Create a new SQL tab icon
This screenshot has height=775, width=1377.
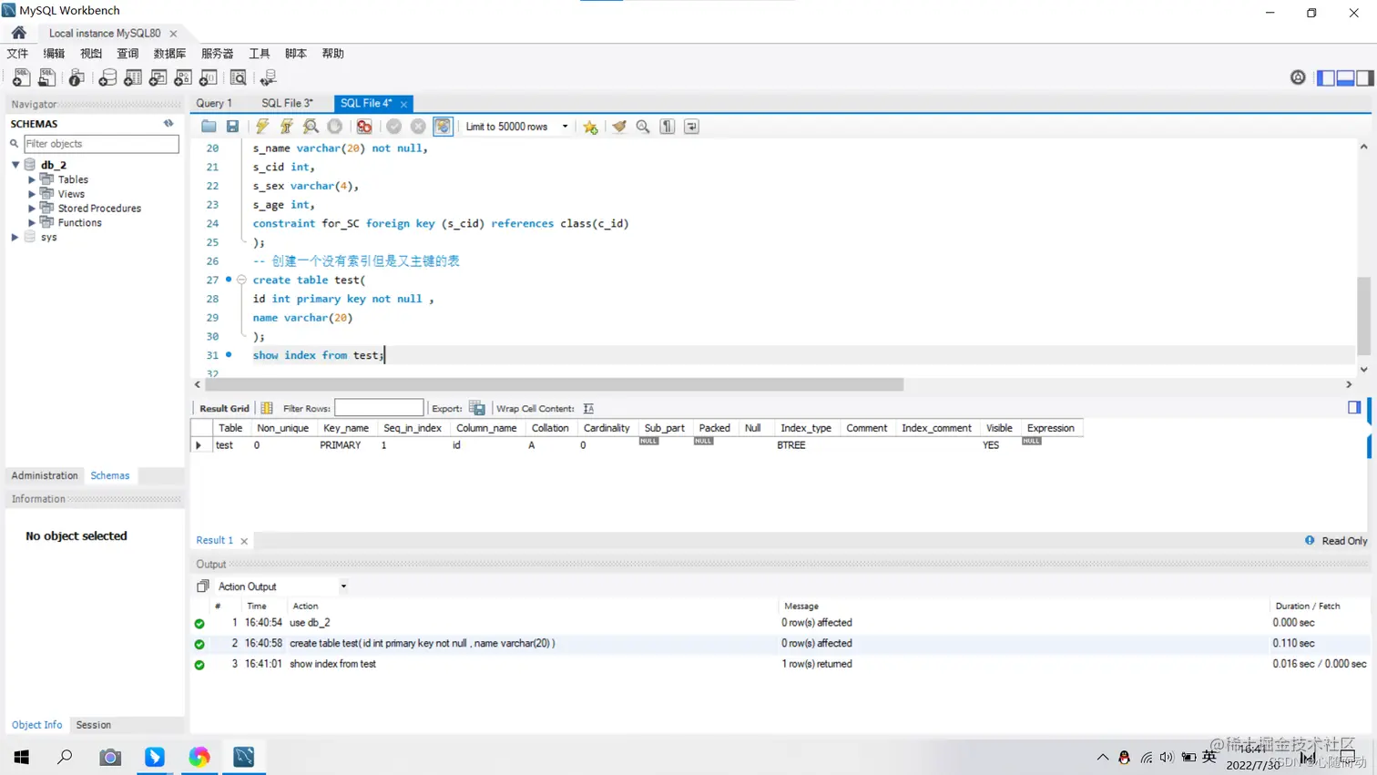point(21,77)
